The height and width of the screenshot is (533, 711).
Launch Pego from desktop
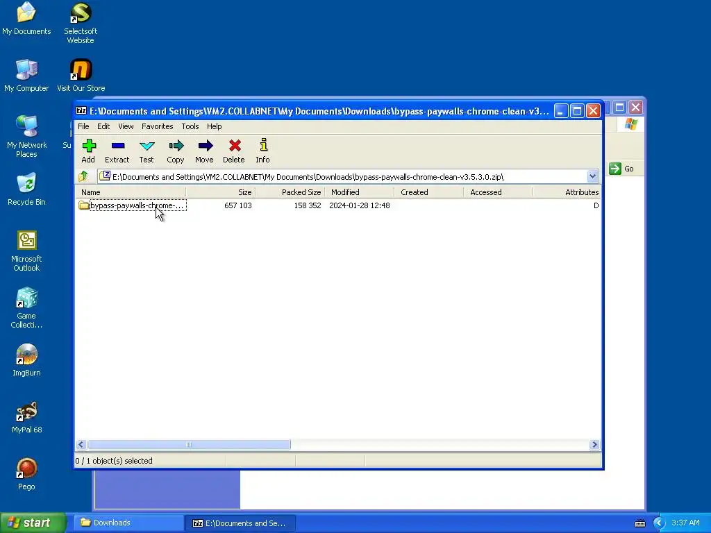(x=26, y=474)
